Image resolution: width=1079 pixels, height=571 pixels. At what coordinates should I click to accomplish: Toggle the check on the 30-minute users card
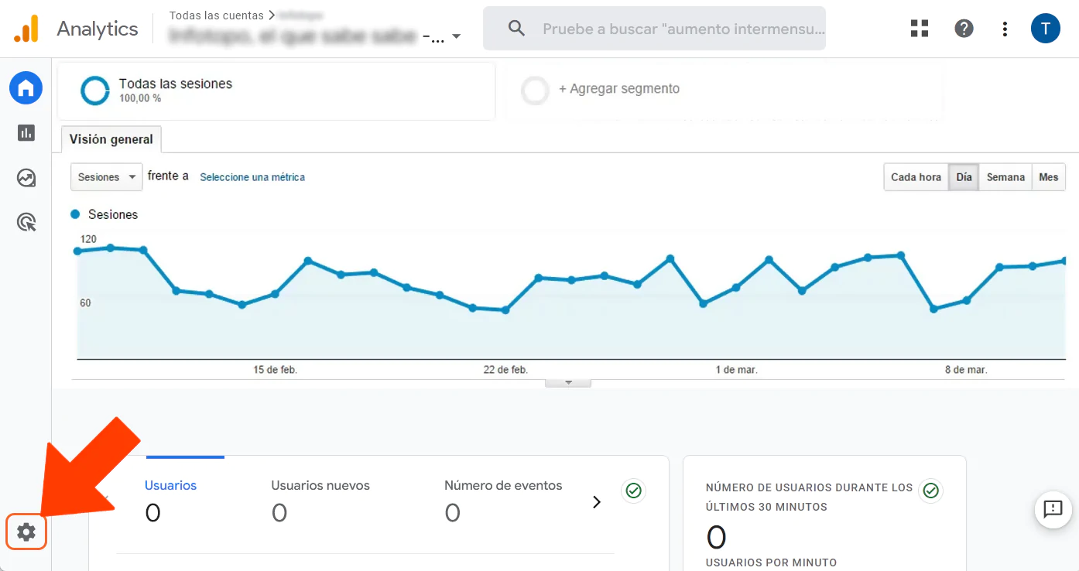(x=930, y=491)
